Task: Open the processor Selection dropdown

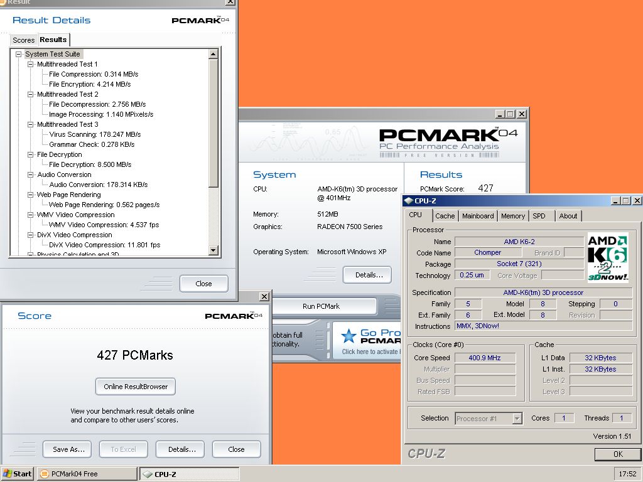Action: tap(517, 418)
